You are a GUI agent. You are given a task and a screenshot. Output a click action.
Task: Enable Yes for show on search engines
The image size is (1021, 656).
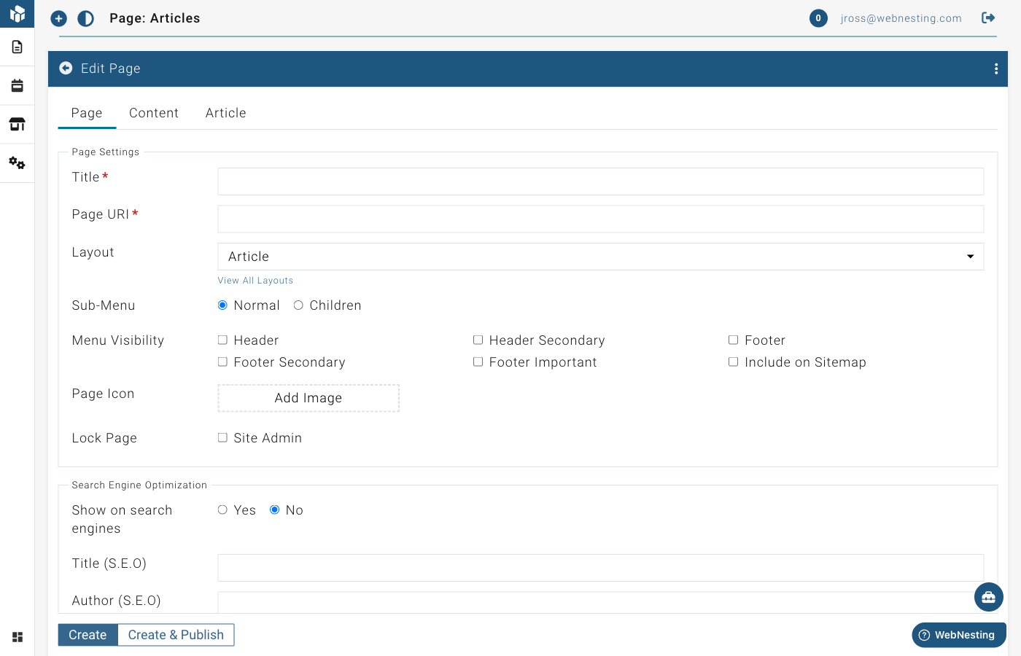pyautogui.click(x=222, y=509)
